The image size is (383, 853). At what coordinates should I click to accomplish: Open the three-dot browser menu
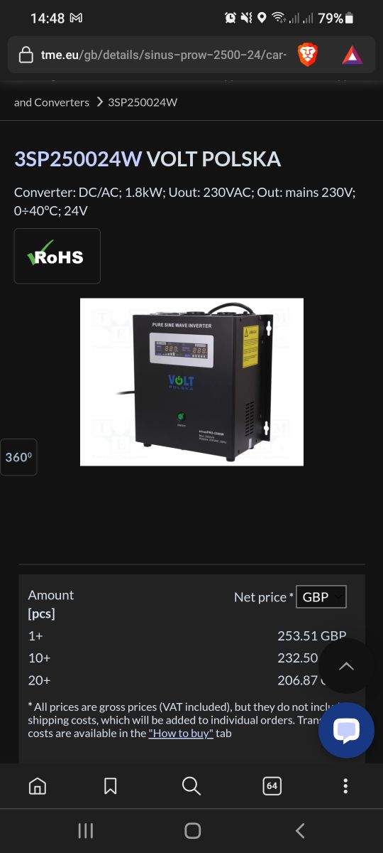(x=345, y=785)
